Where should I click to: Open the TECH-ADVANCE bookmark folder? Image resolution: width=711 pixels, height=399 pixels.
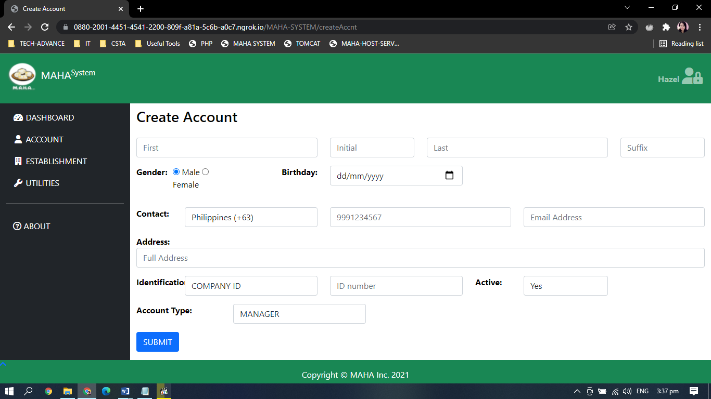[x=36, y=44]
